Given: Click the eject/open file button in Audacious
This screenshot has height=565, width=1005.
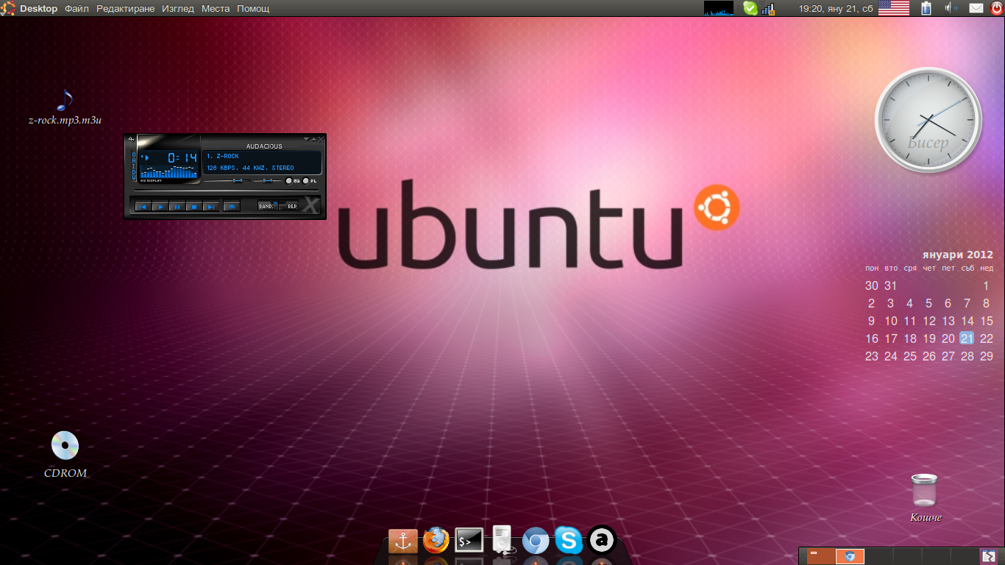Looking at the screenshot, I should [232, 207].
